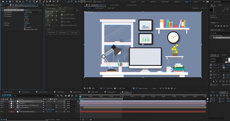
Task: Enable Frame Blending icon in timeline
Action: [x=69, y=96]
